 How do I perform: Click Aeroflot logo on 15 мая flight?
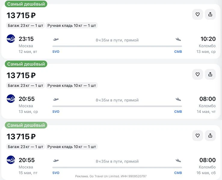point(11,160)
